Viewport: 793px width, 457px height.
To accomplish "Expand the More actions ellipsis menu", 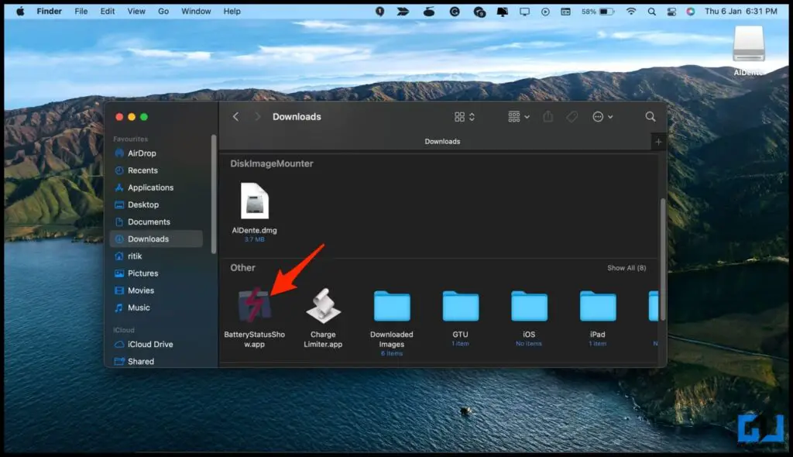I will (602, 117).
